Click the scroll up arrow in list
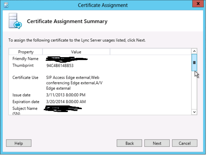The image size is (208, 156). tap(194, 51)
